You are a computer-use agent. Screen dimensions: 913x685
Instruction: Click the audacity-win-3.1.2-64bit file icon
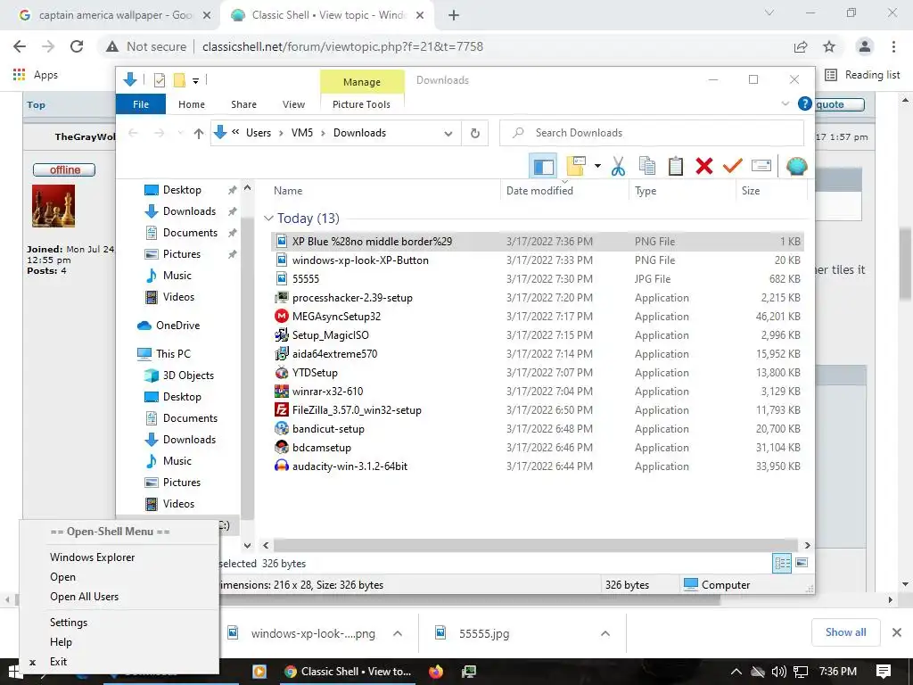point(282,466)
